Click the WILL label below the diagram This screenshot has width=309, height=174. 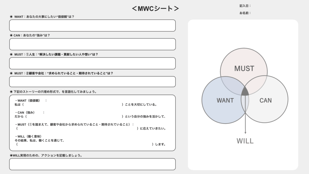pyautogui.click(x=245, y=141)
